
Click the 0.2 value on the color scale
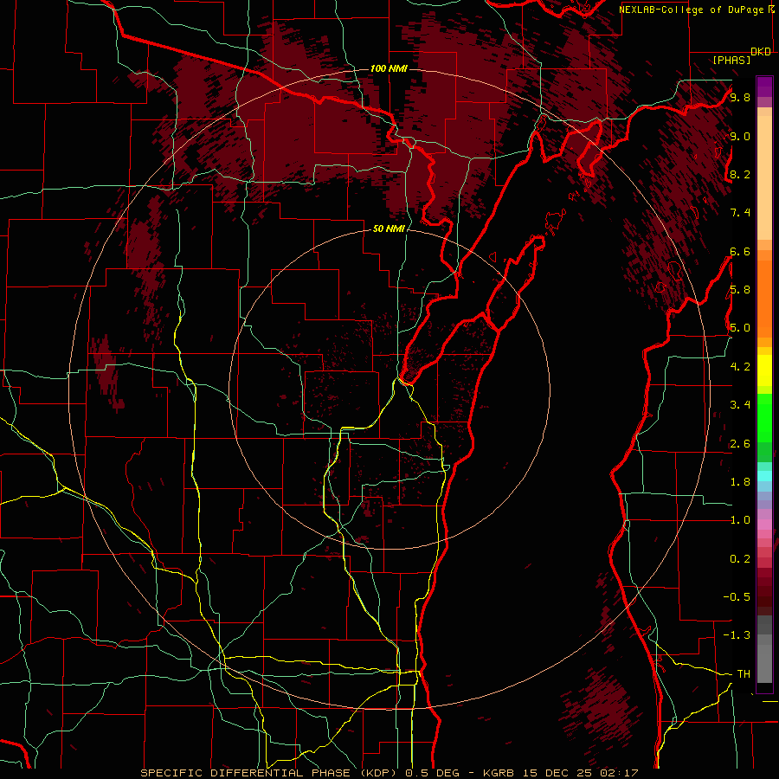[x=740, y=559]
